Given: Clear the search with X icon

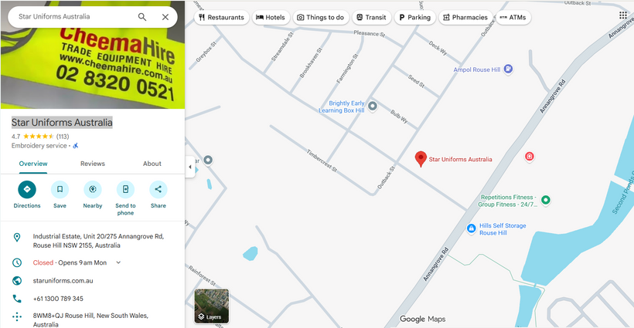Looking at the screenshot, I should click(165, 17).
